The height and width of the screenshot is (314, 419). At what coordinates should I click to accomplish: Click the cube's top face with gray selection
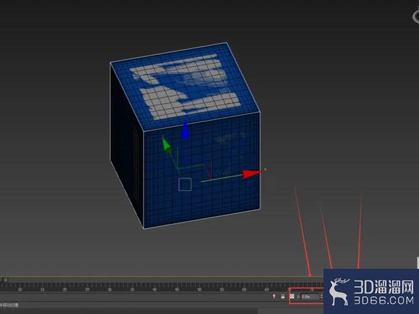pos(185,87)
